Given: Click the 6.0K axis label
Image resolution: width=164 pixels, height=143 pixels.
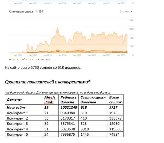Looking at the screenshot, I should (131, 29).
